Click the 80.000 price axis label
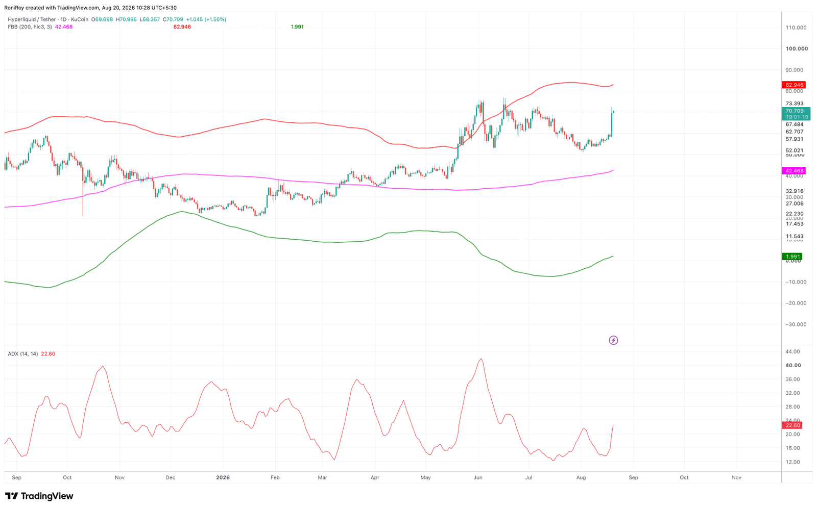The image size is (817, 509). point(795,91)
